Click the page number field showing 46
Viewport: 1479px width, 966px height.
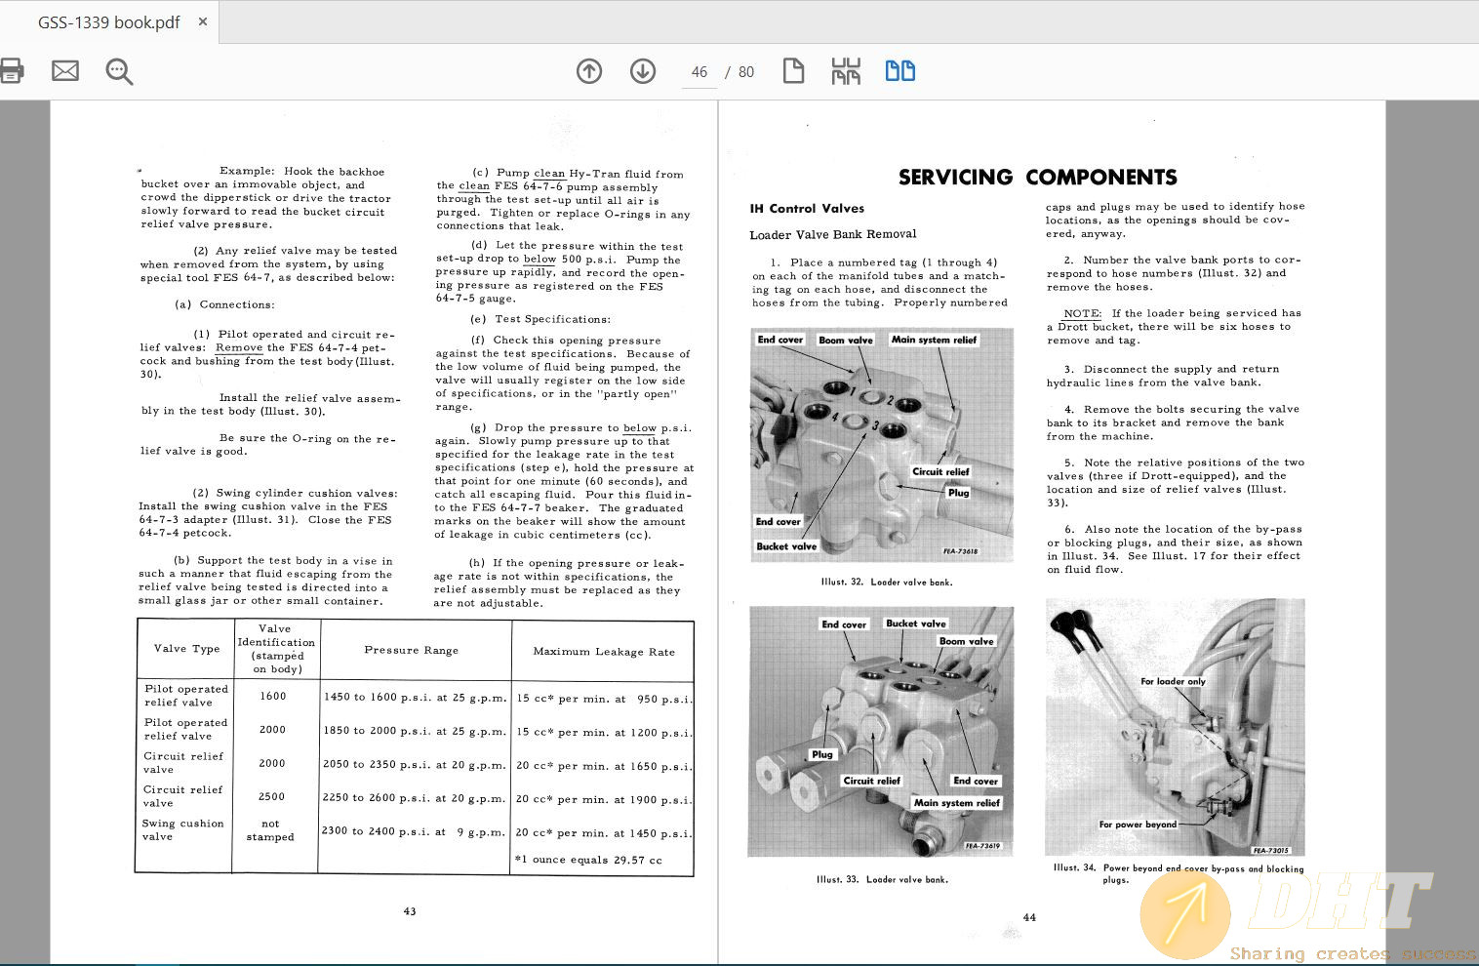point(699,72)
